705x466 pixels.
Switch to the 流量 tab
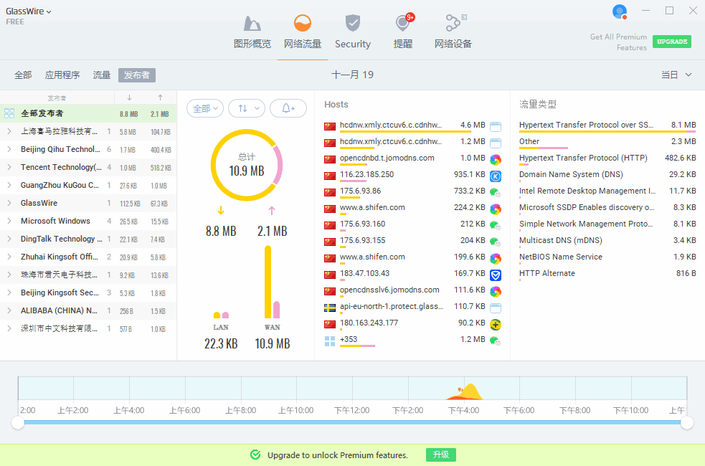click(102, 75)
